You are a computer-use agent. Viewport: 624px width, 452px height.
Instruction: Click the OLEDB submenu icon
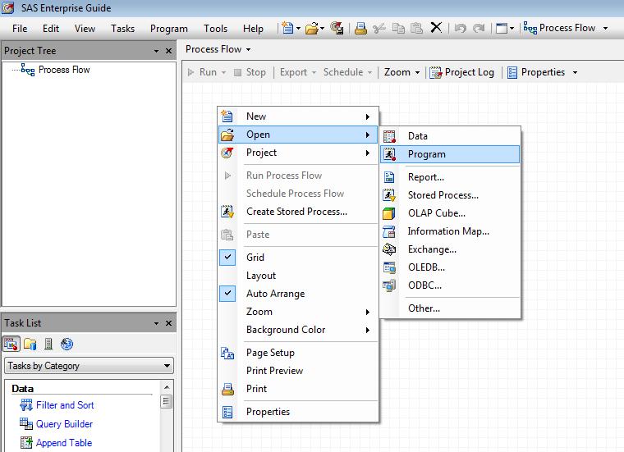coord(389,267)
